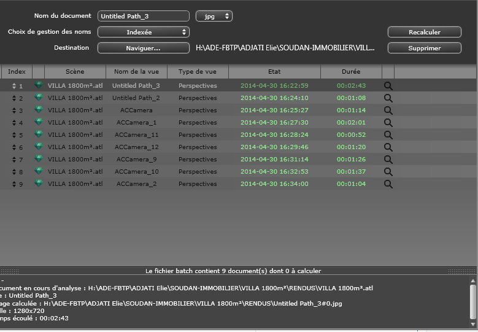Image resolution: width=478 pixels, height=332 pixels.
Task: Click the Supprimer button
Action: [425, 48]
